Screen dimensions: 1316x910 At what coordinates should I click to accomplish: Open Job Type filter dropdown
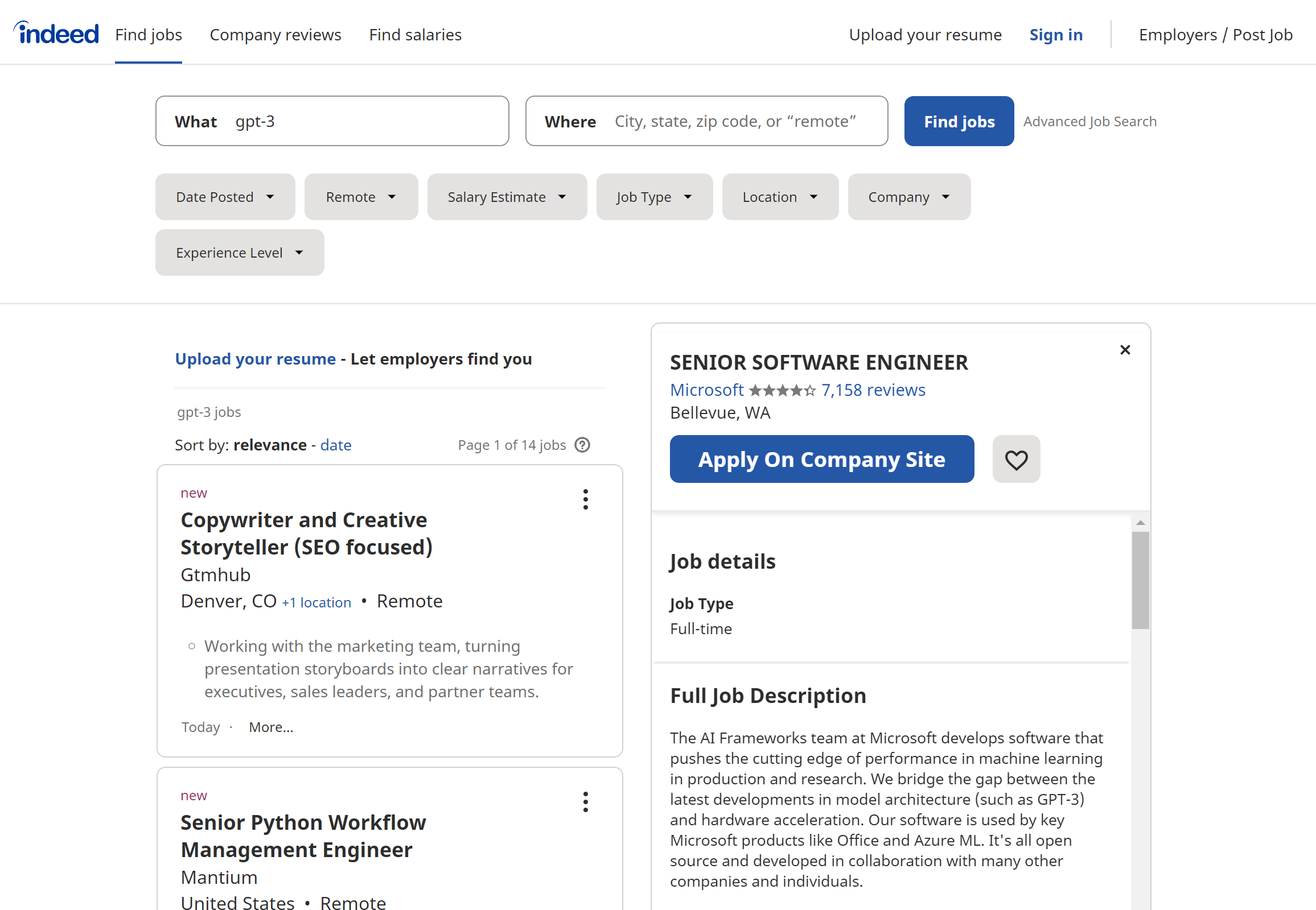(654, 197)
